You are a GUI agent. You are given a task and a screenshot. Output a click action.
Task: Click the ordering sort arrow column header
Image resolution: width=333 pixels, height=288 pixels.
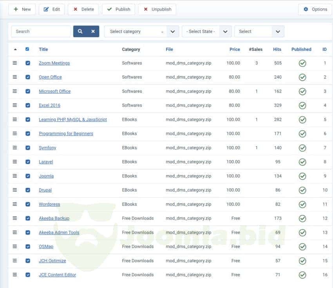pyautogui.click(x=15, y=49)
